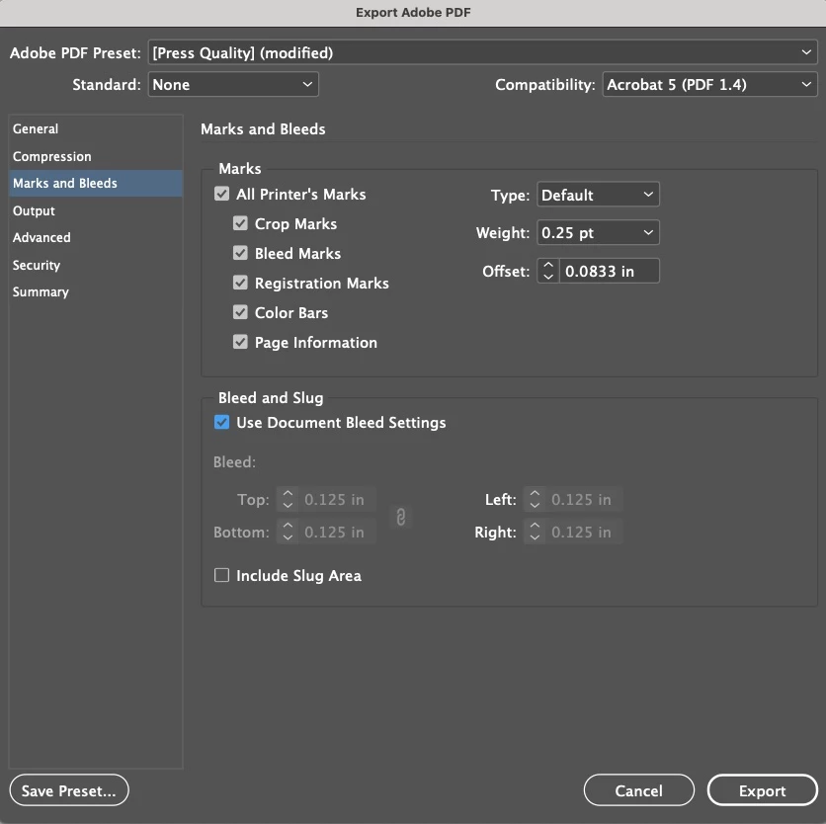The width and height of the screenshot is (826, 824).
Task: Open the marks Weight dropdown
Action: 598,232
